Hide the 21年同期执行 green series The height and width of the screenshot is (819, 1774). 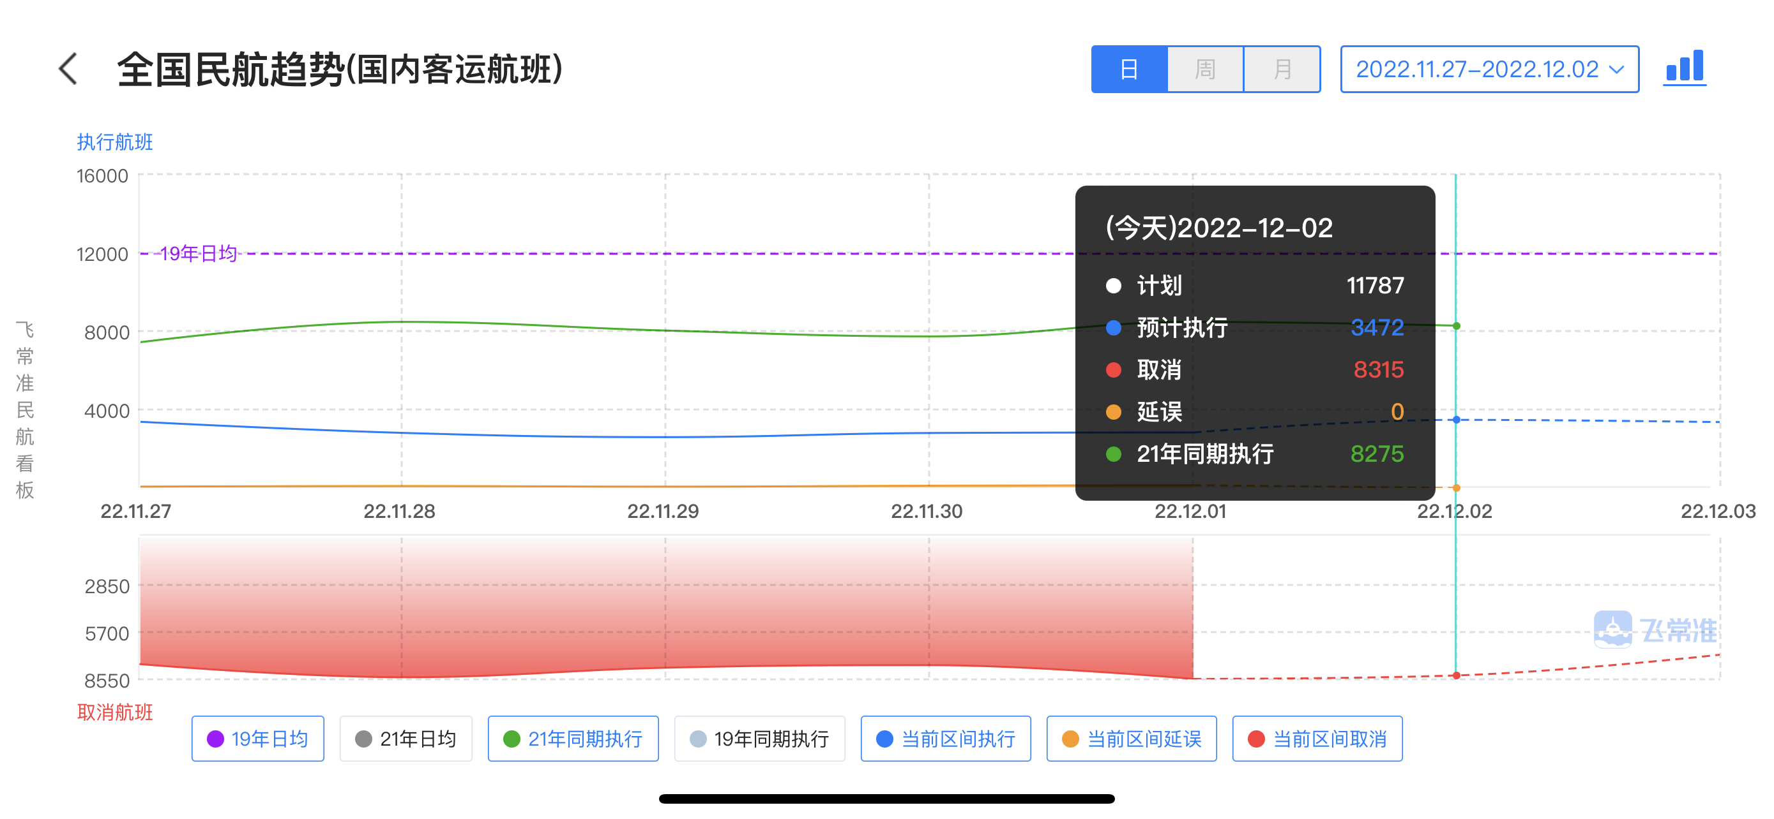tap(573, 739)
